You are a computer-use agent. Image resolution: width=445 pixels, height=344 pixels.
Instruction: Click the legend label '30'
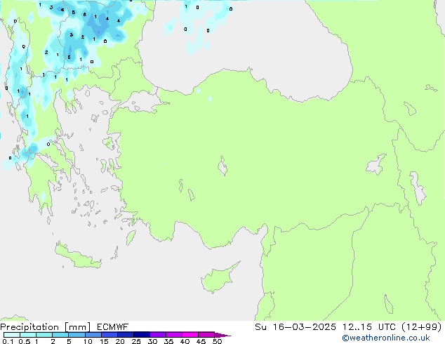tap(152, 341)
